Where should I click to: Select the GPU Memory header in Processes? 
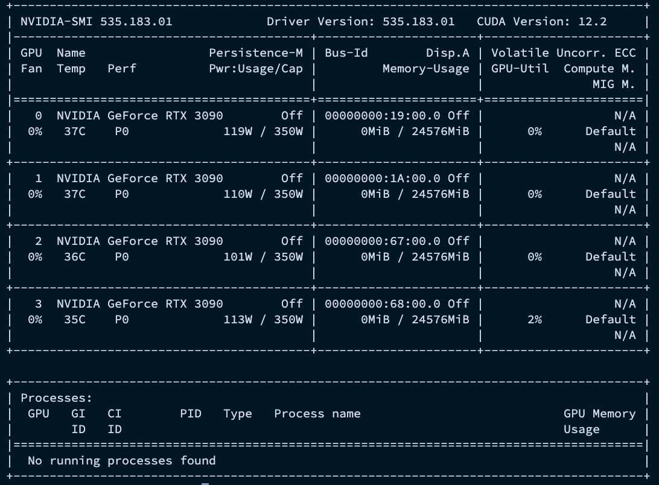(599, 414)
